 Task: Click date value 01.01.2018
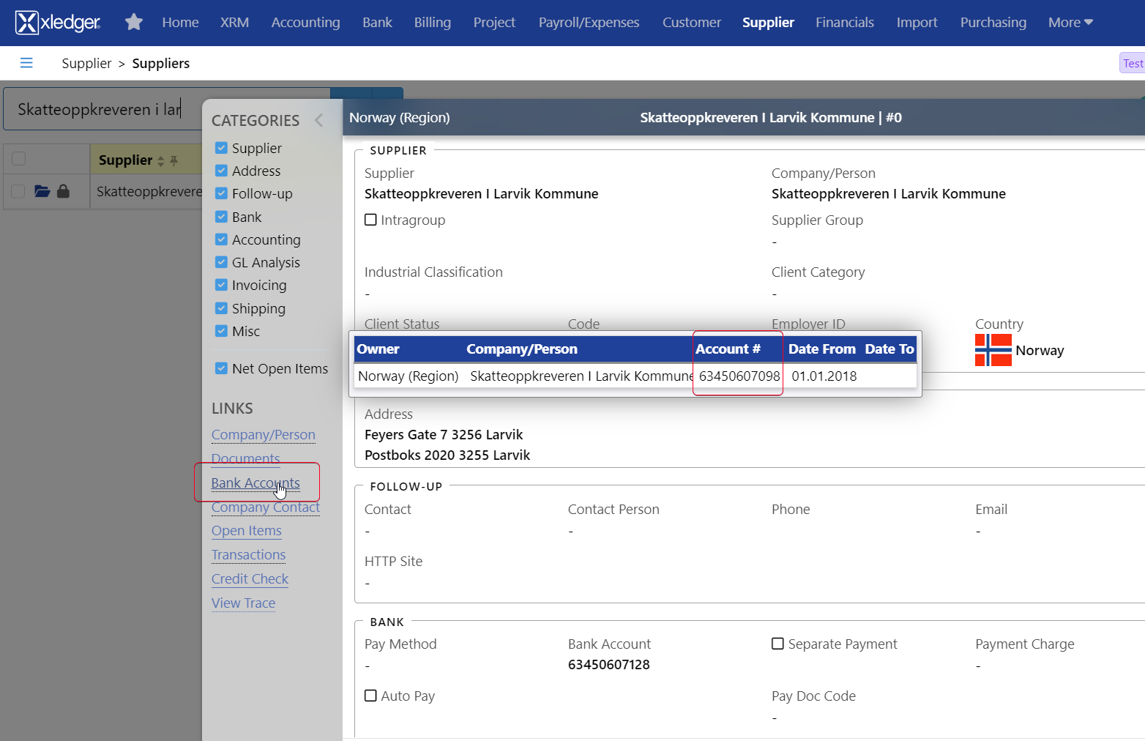pos(824,376)
